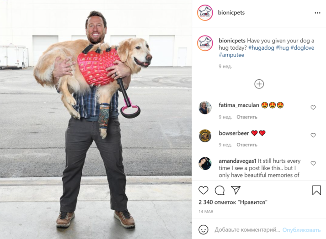326x239 pixels.
Task: Like fatima_maculan's comment
Action: (313, 107)
